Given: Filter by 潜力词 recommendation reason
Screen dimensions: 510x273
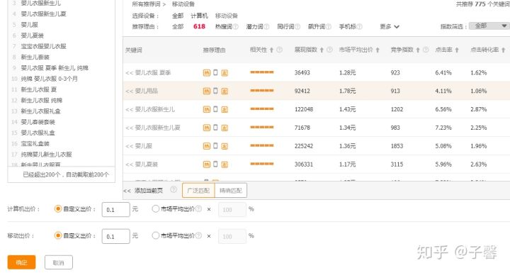Looking at the screenshot, I should (x=254, y=27).
